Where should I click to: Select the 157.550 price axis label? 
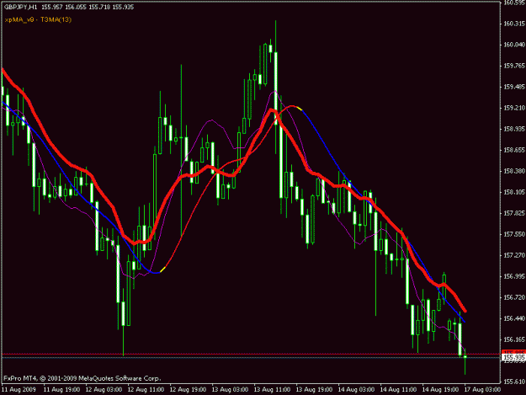[513, 234]
